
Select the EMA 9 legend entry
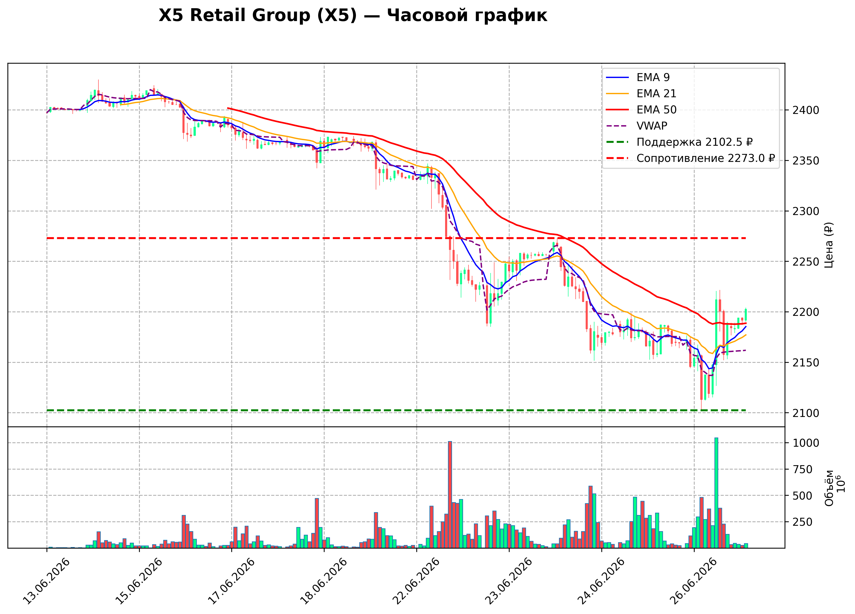(638, 77)
